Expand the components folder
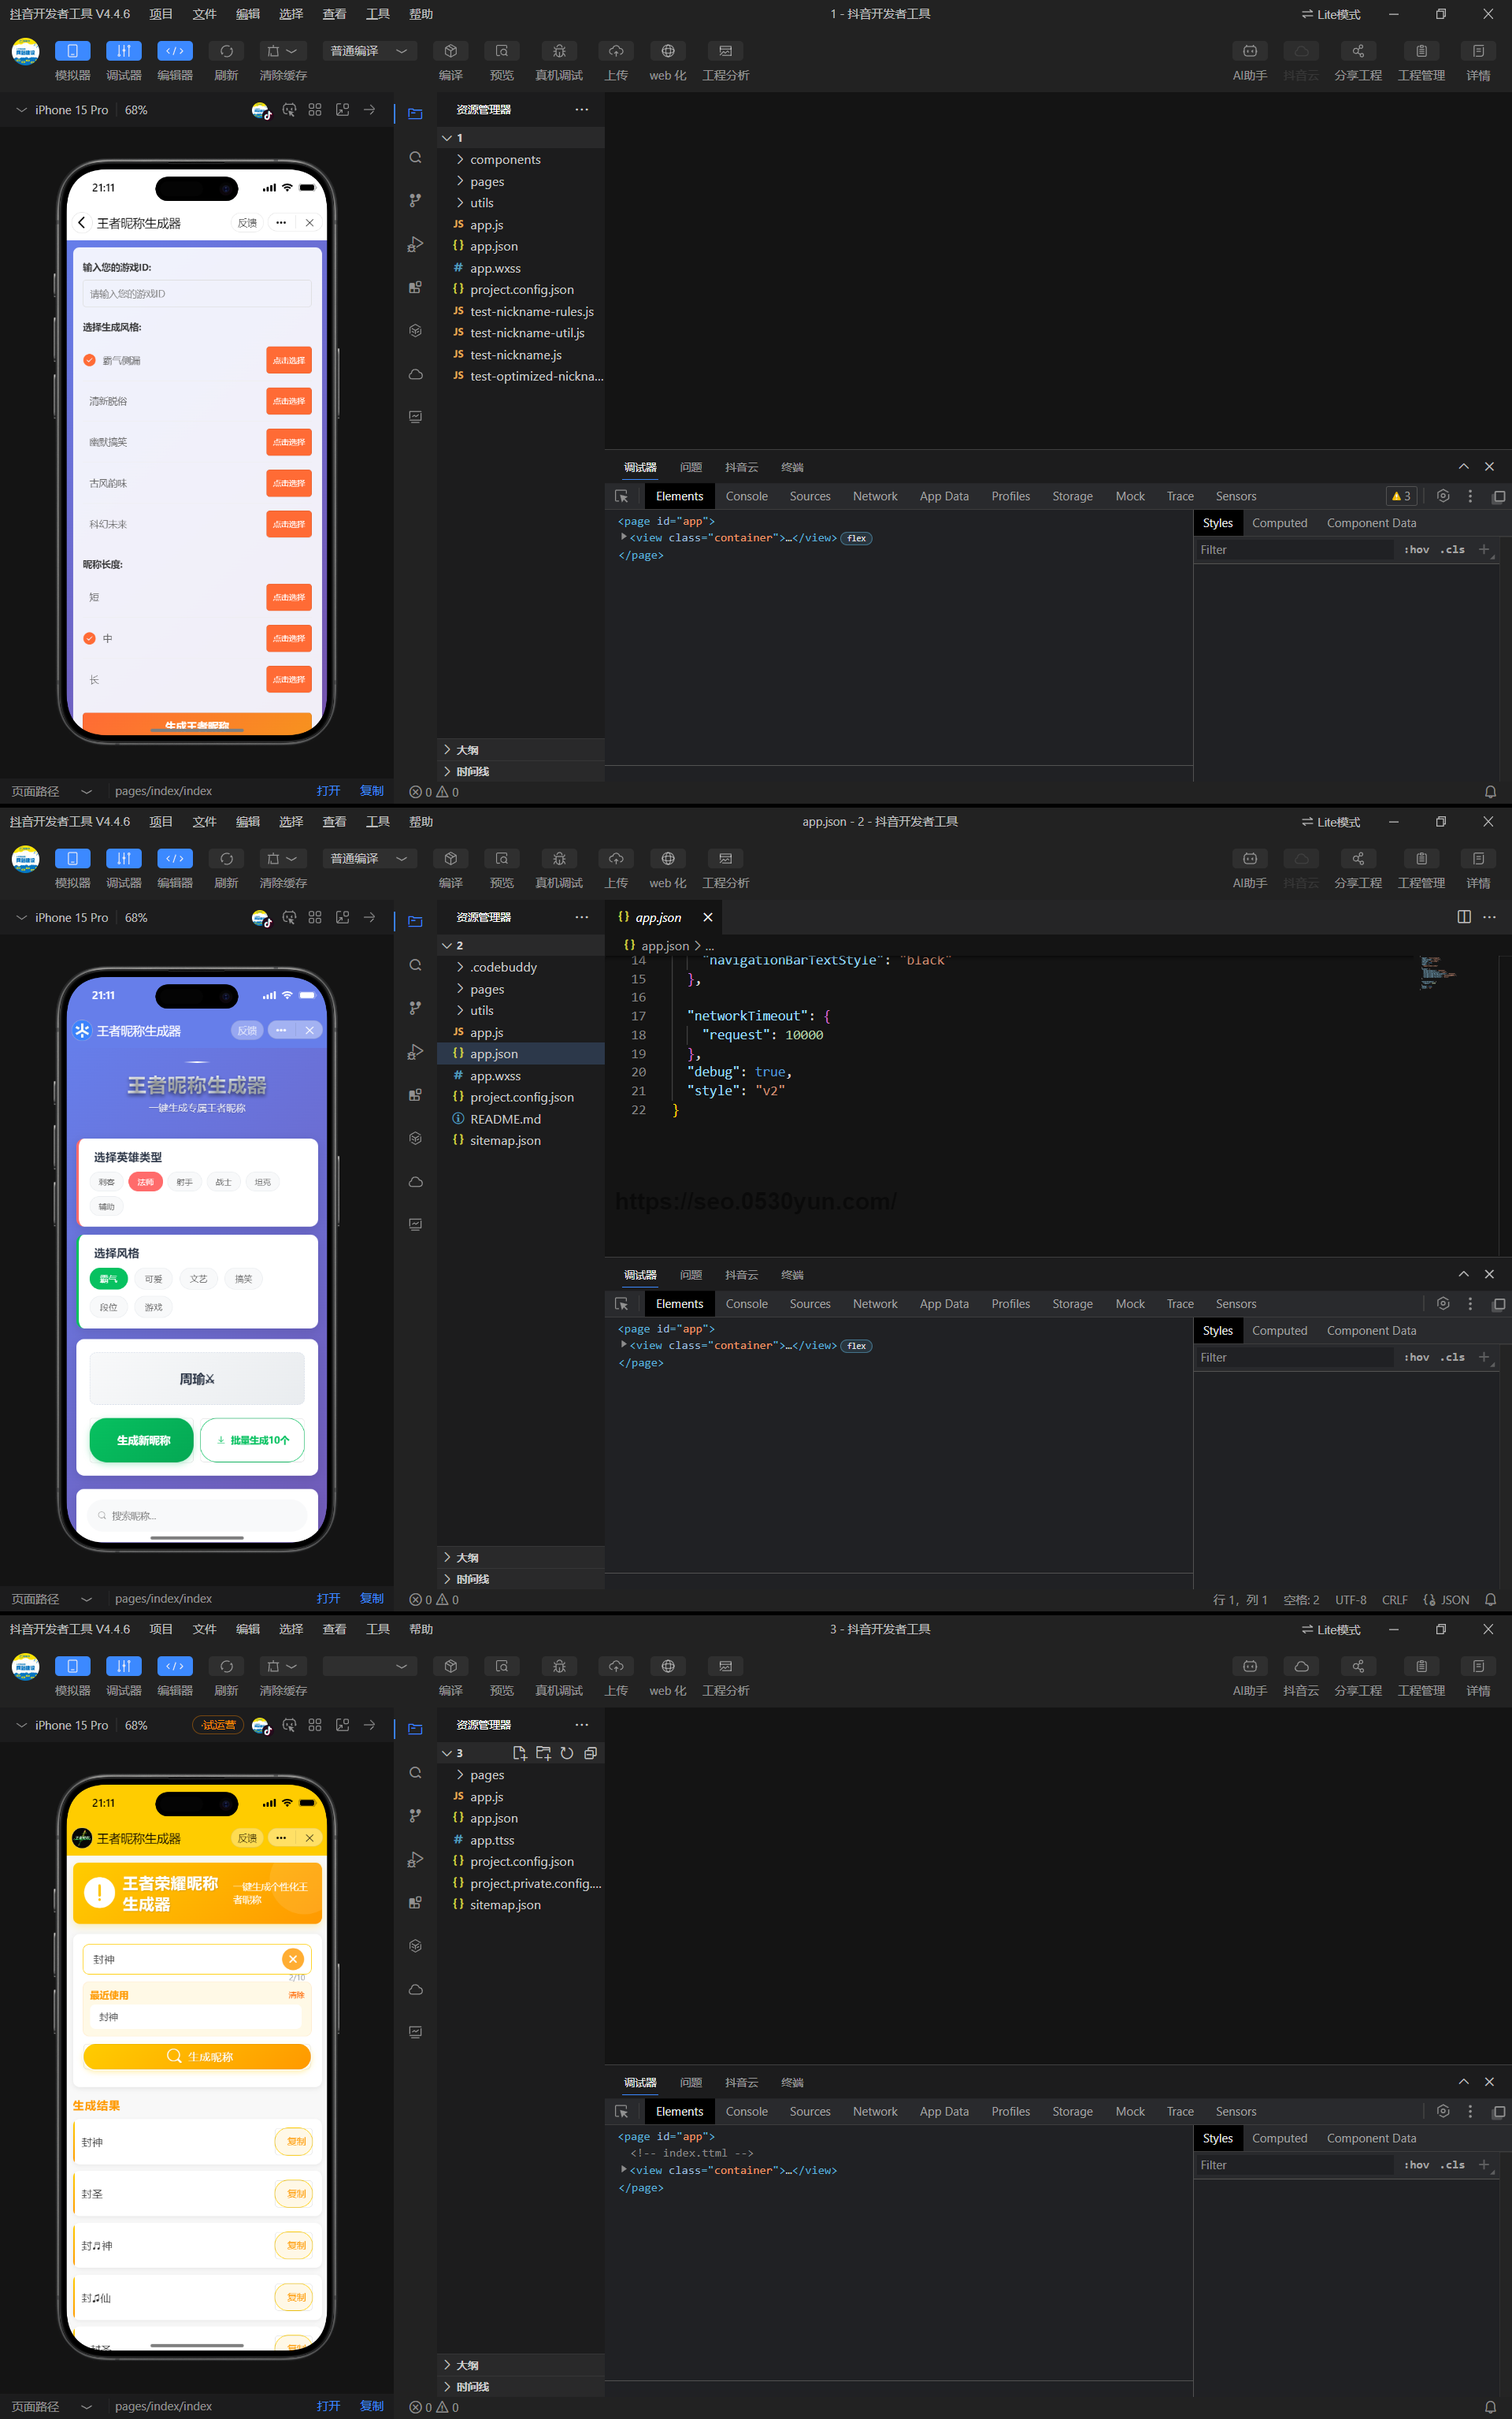The image size is (1512, 2419). tap(504, 160)
